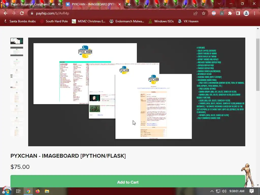Screen dimensions: 260x195
Task: Select the sixth product thumbnail
Action: pos(17,97)
